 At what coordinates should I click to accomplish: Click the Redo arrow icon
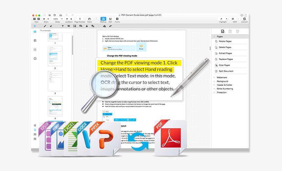coord(72,15)
